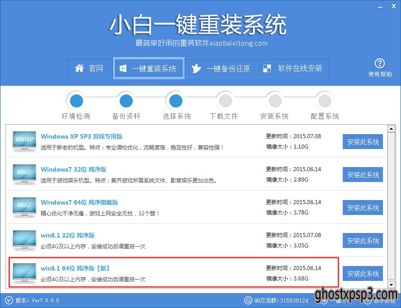Click the 版本: Ver7.0.0.0 status text
401x308 pixels.
point(37,300)
